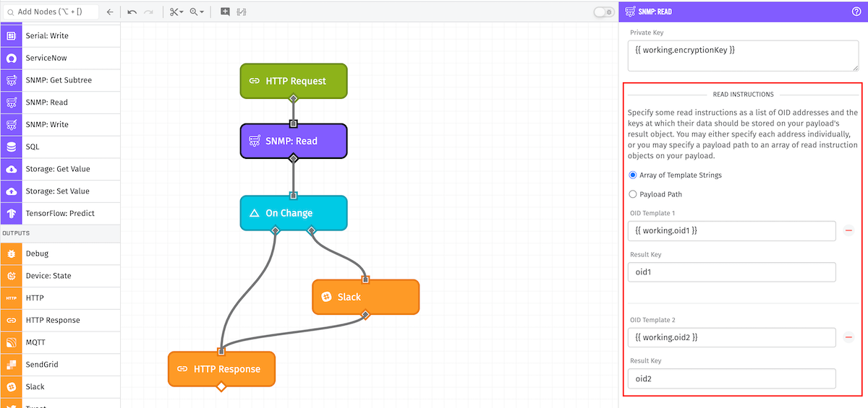Select the MQTT node in the palette

coord(60,342)
